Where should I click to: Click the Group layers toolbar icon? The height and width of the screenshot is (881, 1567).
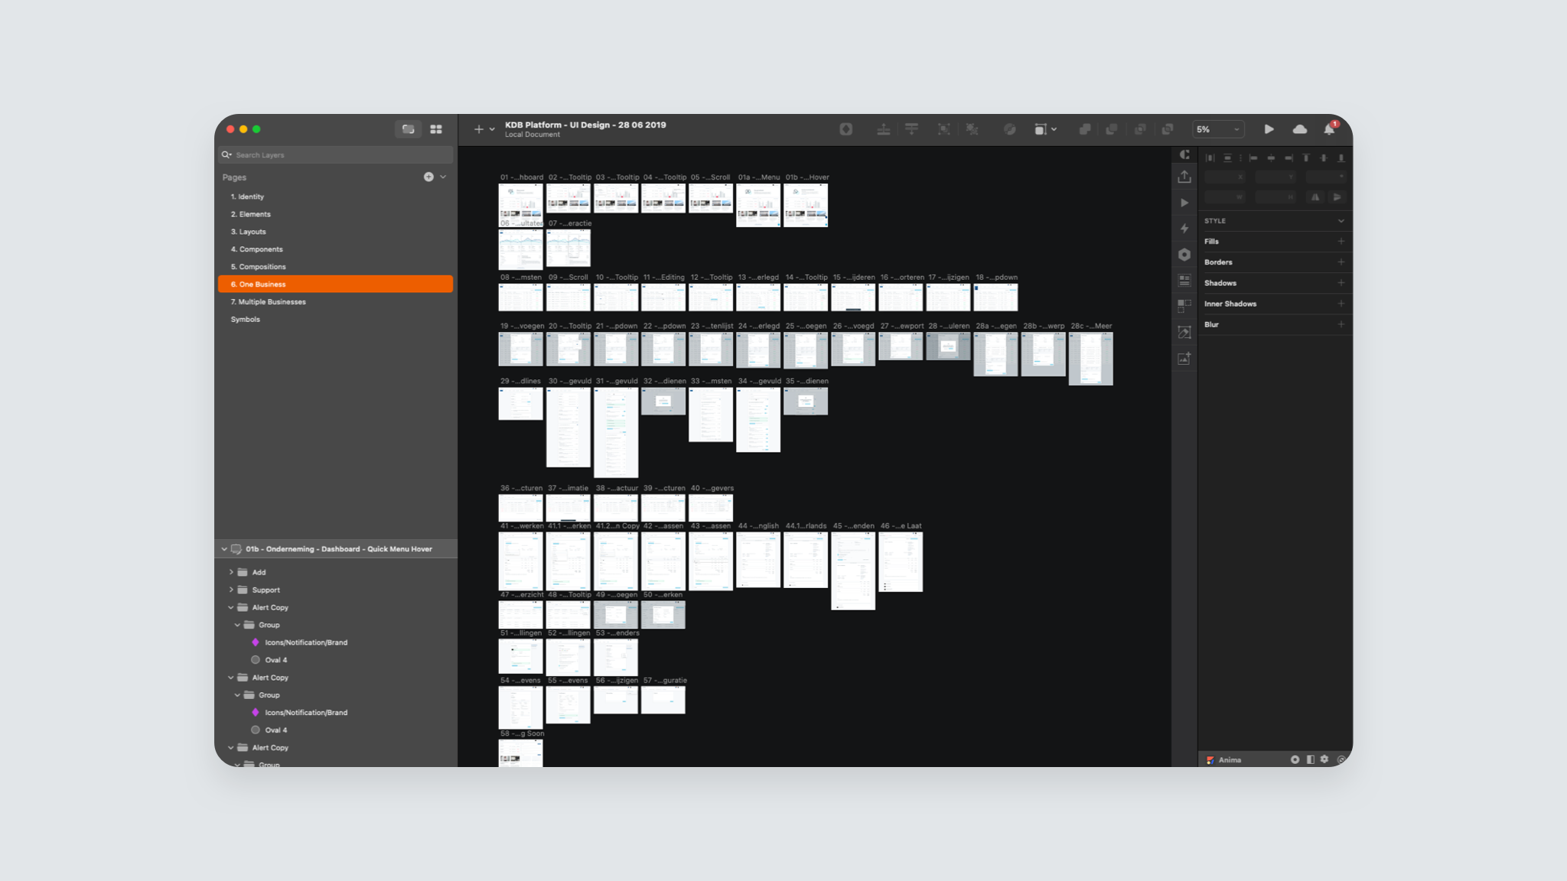(x=944, y=129)
